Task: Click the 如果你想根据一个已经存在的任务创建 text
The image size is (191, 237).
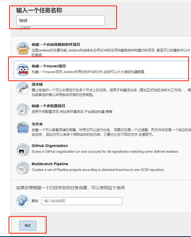Action: coord(71,188)
